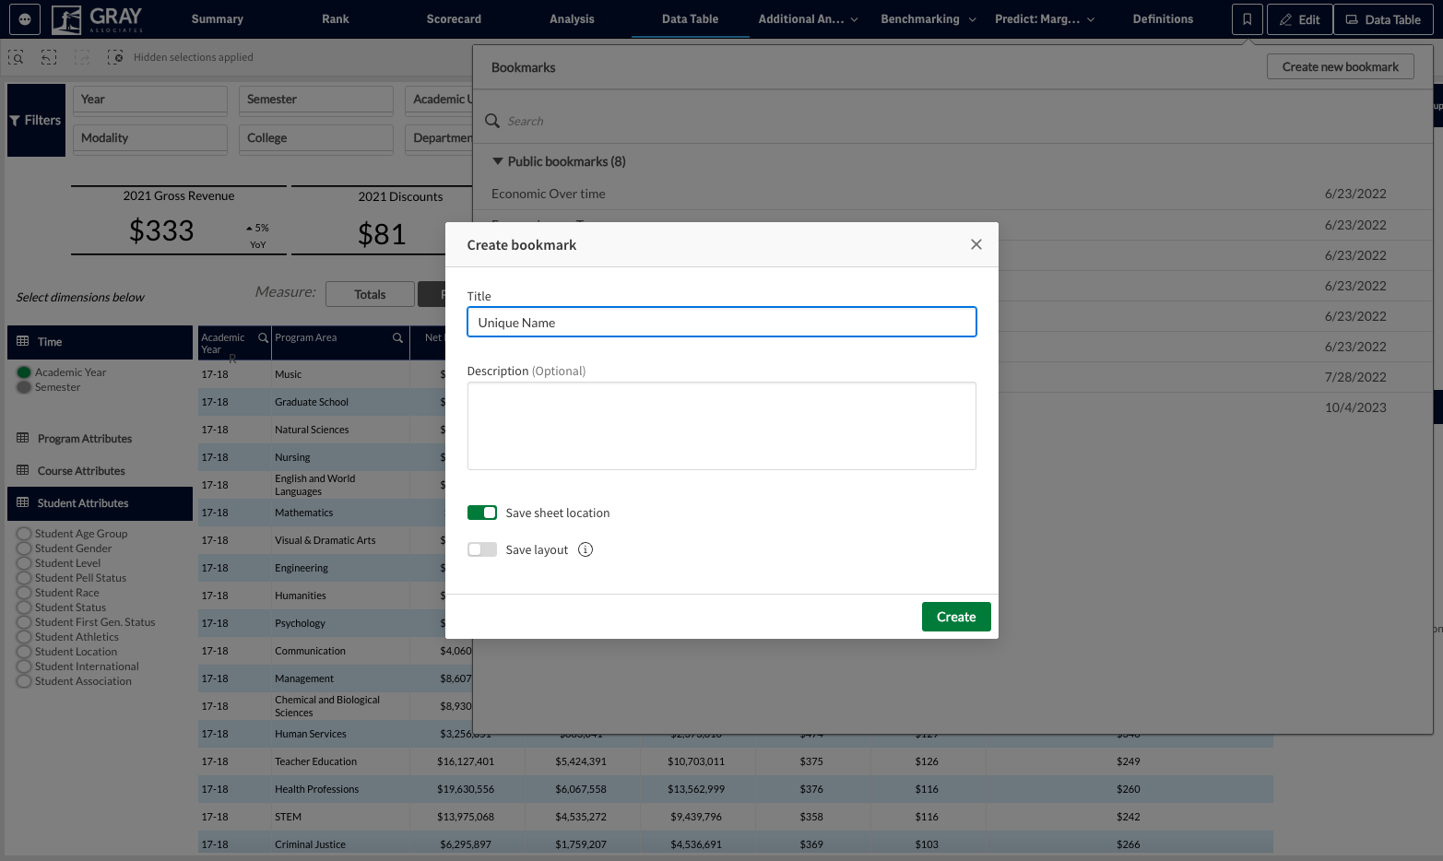The width and height of the screenshot is (1443, 861).
Task: Open the College filter dropdown
Action: [x=316, y=138]
